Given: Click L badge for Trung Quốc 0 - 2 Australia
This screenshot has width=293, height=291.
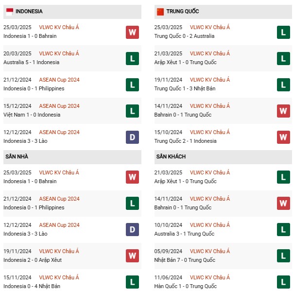Looking at the screenshot, I should click(x=283, y=32).
